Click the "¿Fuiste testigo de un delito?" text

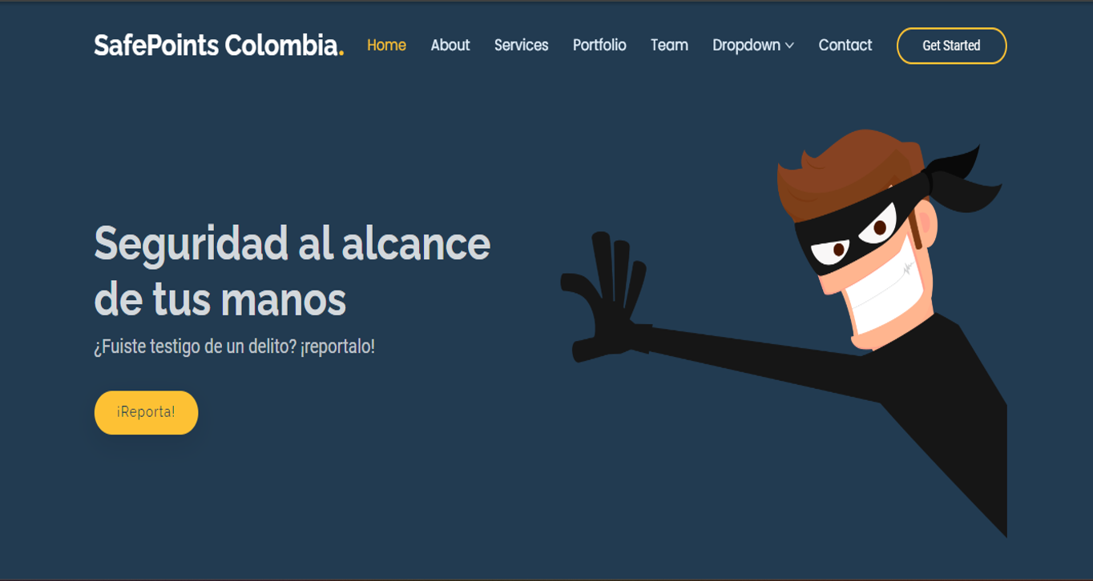click(x=196, y=347)
